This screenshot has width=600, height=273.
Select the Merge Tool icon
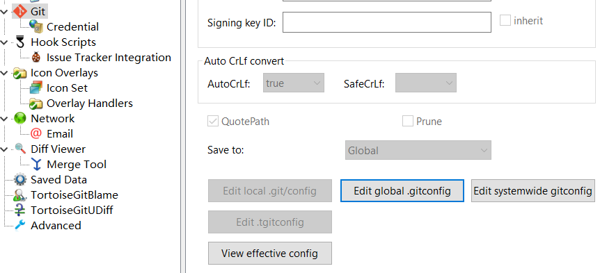pos(36,164)
